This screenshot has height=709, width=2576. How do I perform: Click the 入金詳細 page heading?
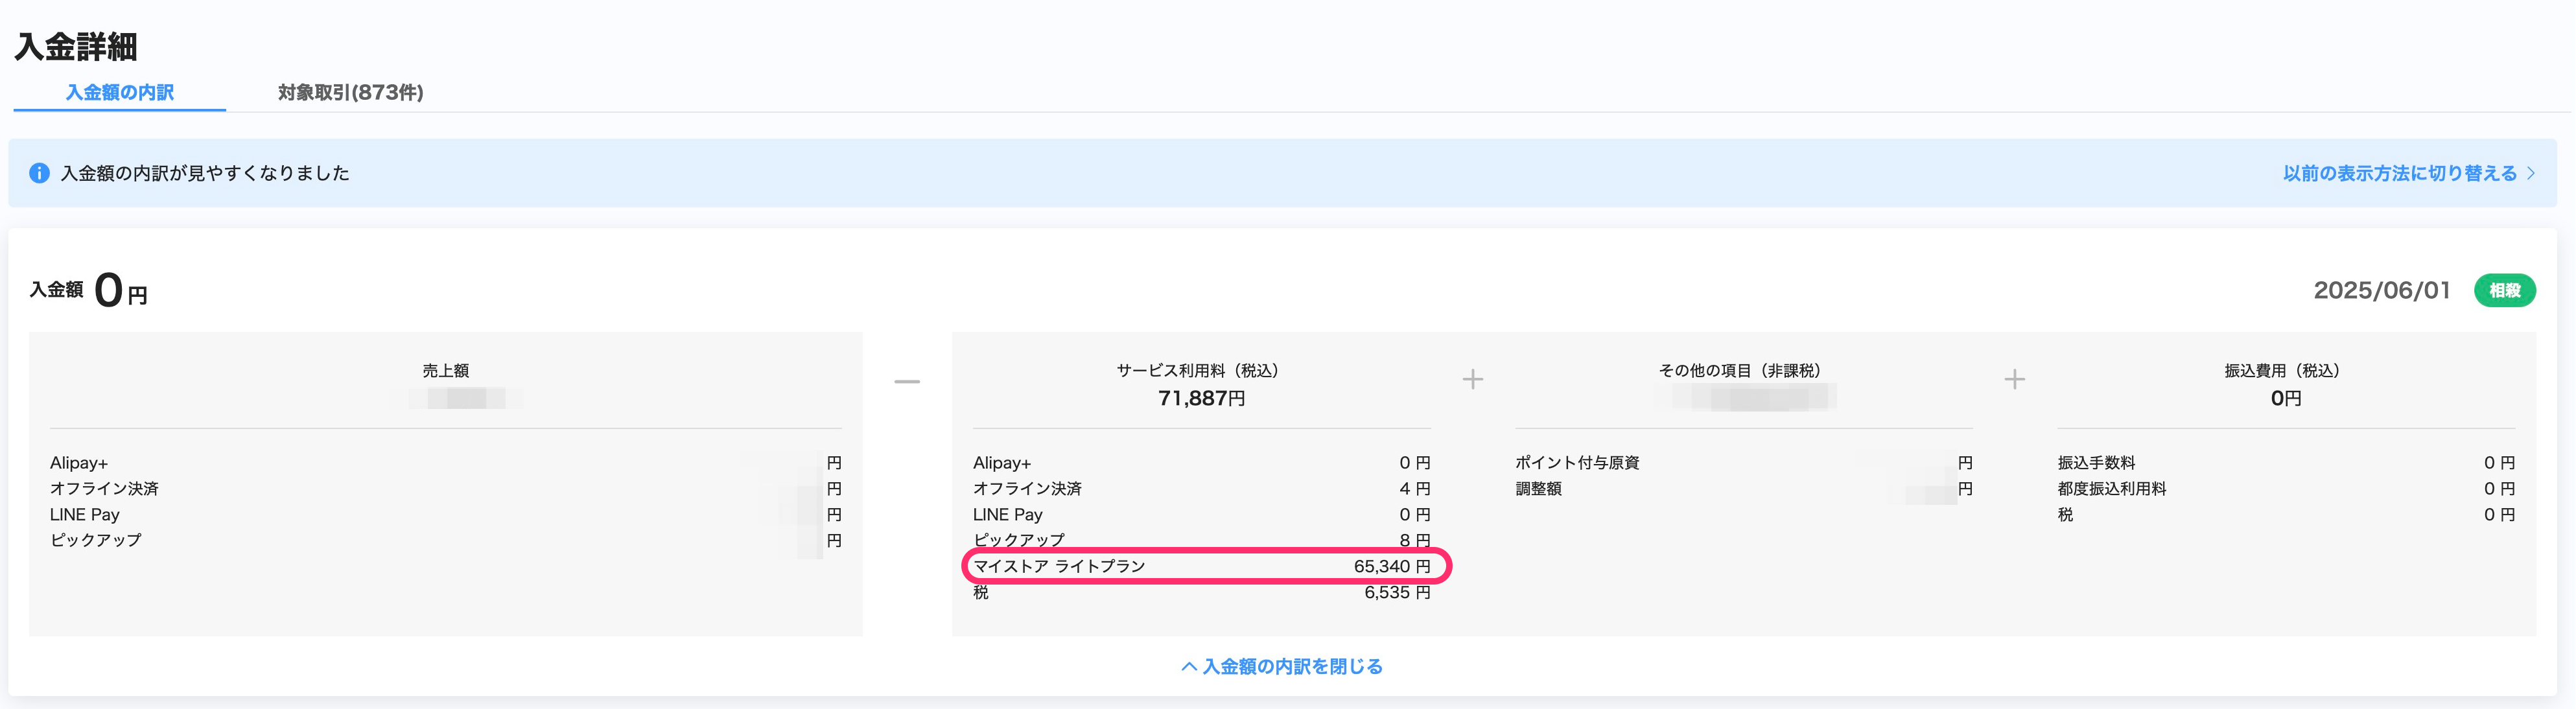(x=76, y=46)
